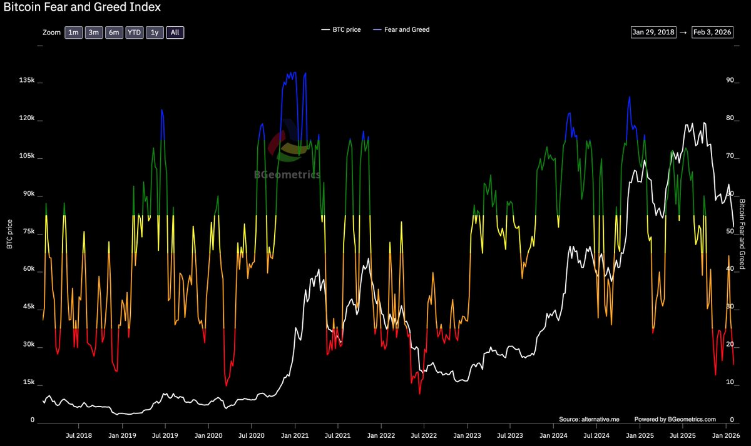Switch zoom to 6m
Image resolution: width=751 pixels, height=446 pixels.
click(114, 33)
